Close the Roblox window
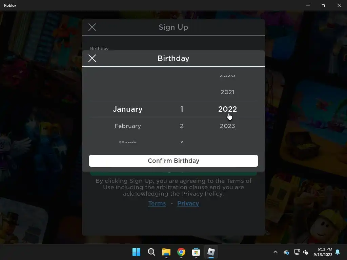This screenshot has width=347, height=260. tap(339, 5)
